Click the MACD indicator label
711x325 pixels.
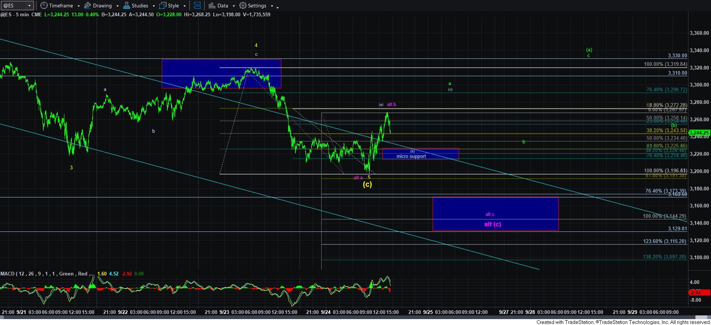(47, 274)
